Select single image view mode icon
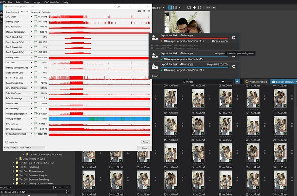The width and height of the screenshot is (297, 196). (x=171, y=8)
